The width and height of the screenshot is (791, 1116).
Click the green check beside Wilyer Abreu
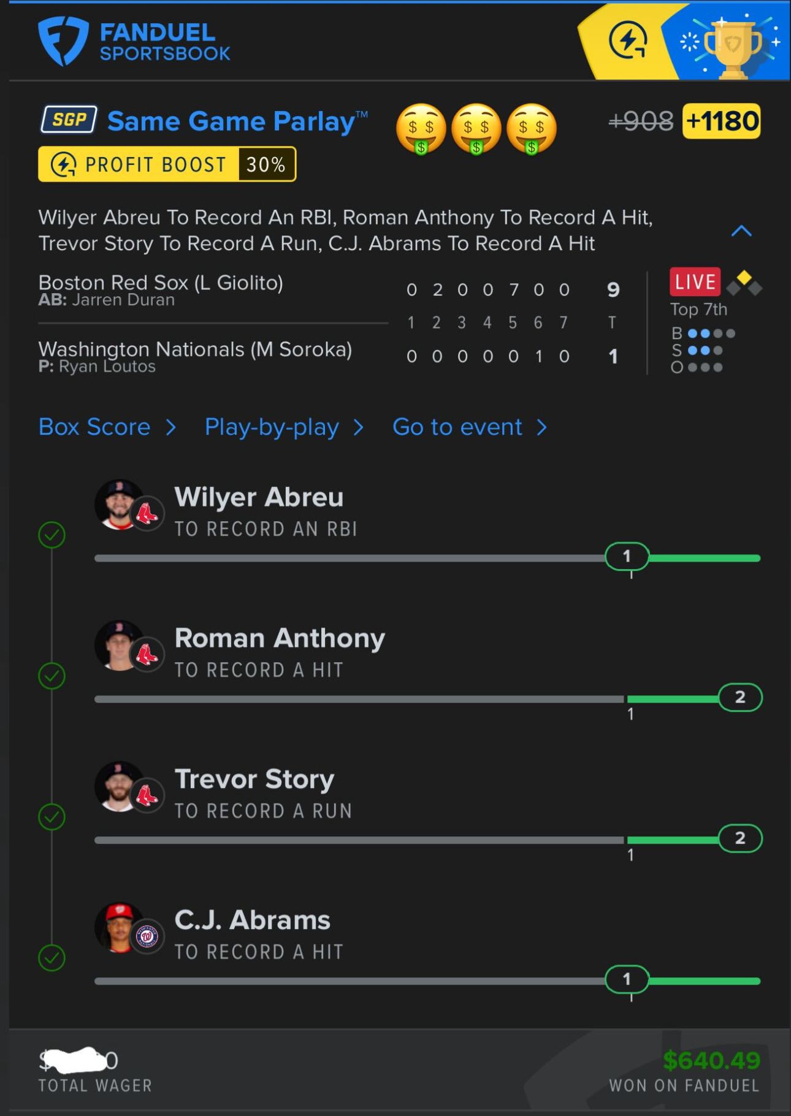(52, 535)
